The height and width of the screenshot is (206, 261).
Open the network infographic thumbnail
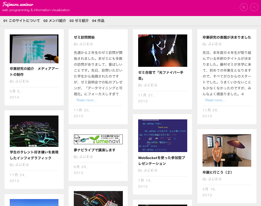(x=34, y=131)
